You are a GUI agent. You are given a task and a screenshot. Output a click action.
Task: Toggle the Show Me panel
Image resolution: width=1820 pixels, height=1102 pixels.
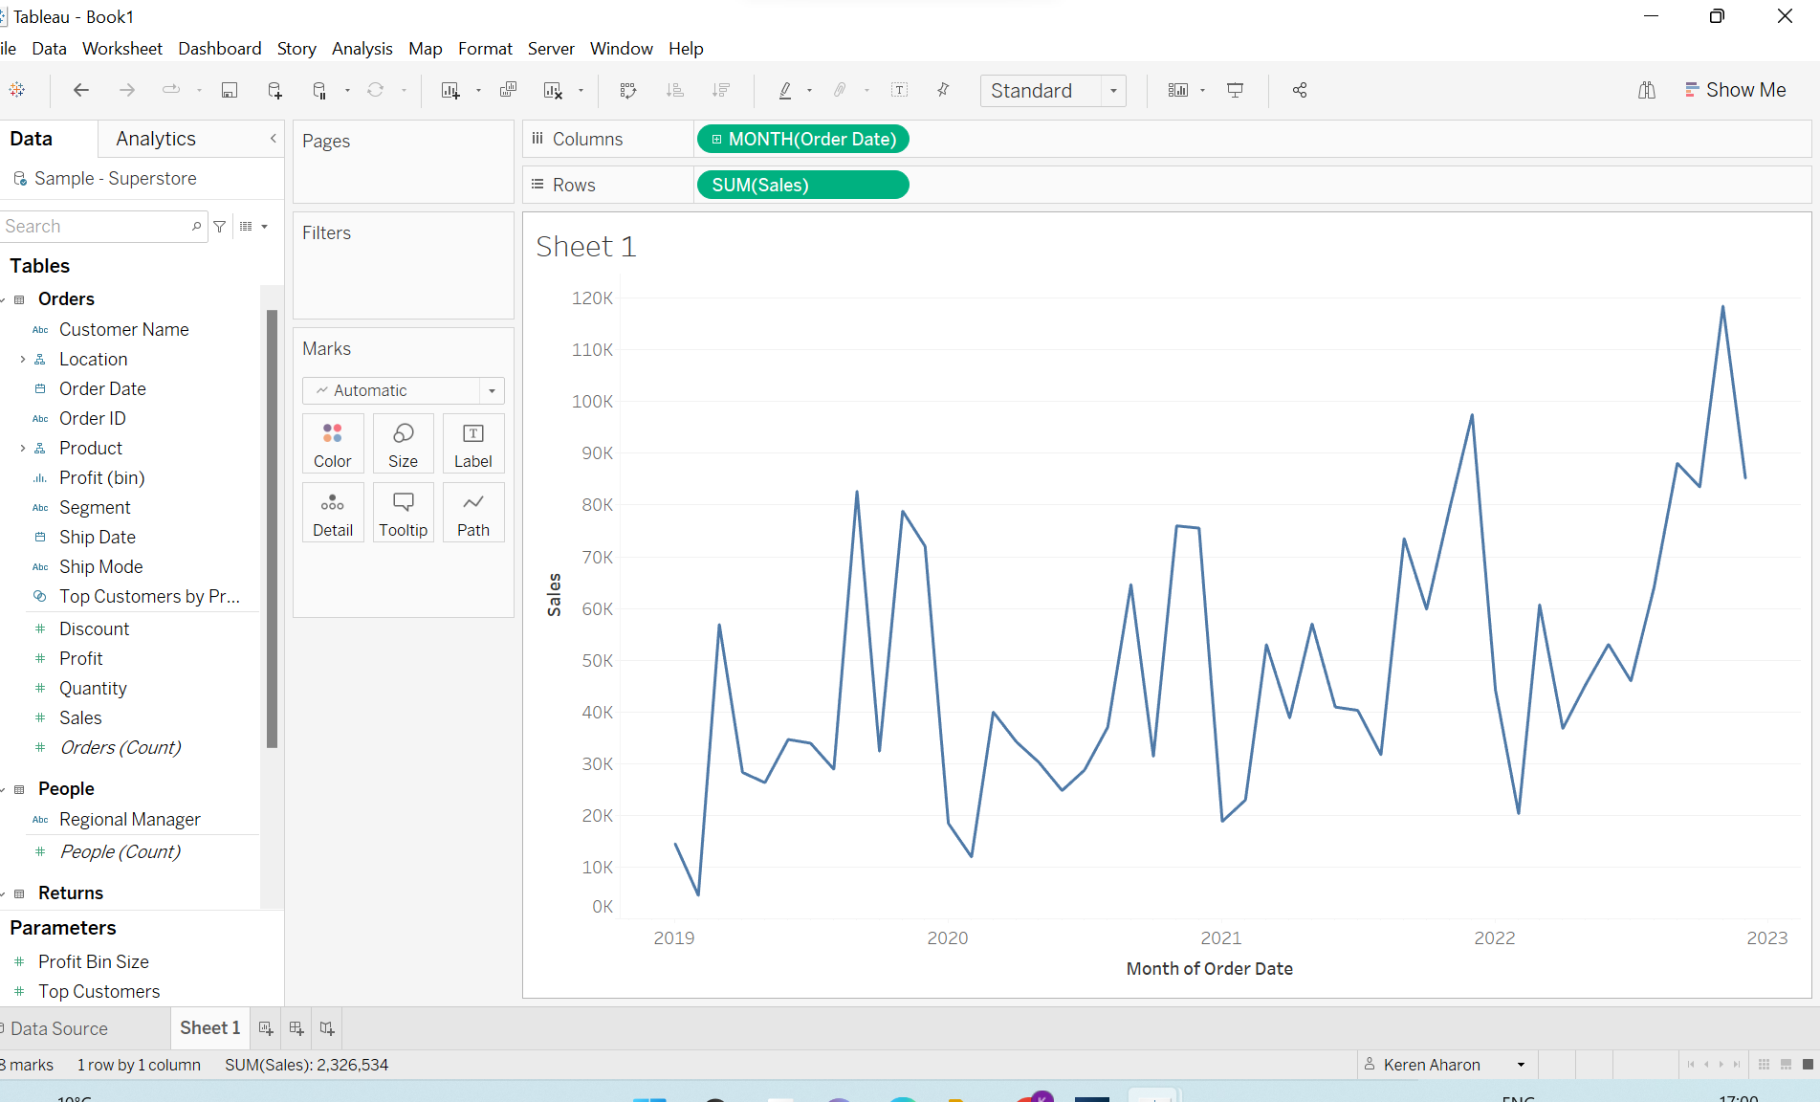pos(1735,90)
